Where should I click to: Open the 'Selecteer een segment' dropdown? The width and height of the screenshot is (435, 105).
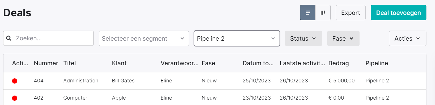(x=144, y=38)
